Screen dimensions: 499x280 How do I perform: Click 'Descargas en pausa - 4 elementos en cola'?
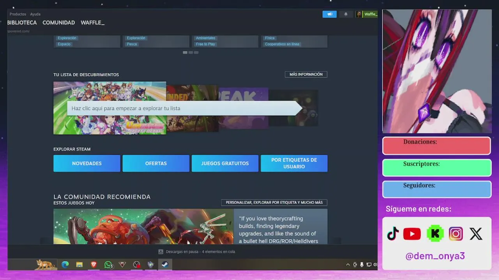(x=200, y=252)
